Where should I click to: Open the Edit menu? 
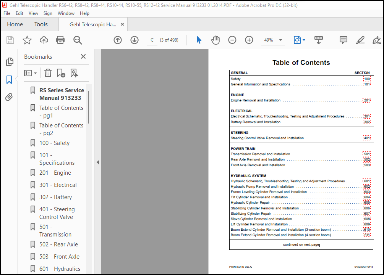click(19, 13)
